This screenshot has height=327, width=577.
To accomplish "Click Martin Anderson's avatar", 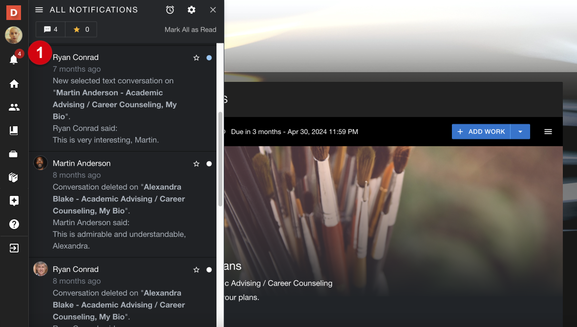I will click(41, 163).
